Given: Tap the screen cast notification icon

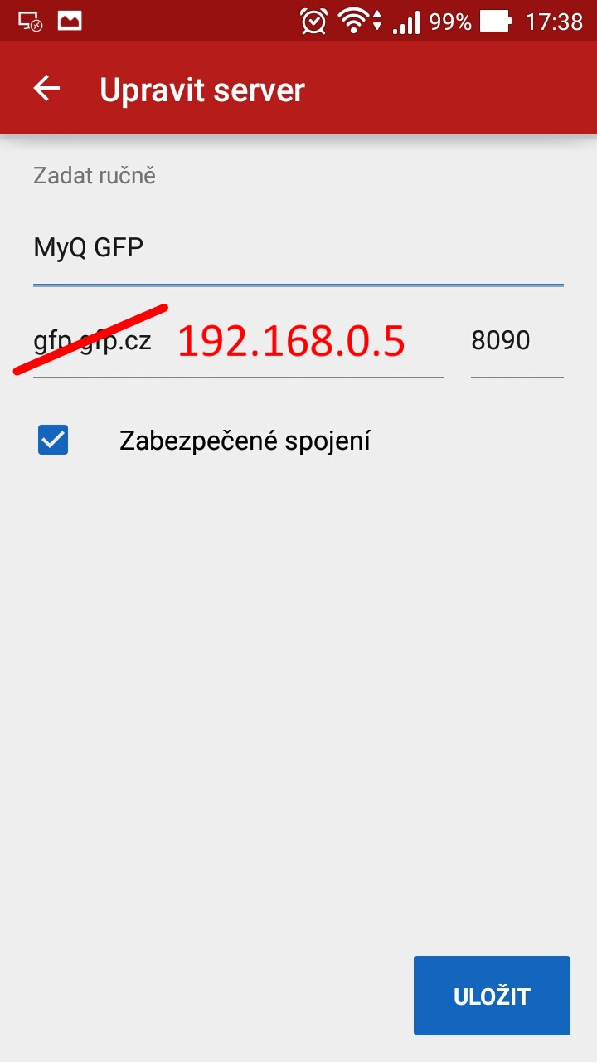Looking at the screenshot, I should (30, 22).
